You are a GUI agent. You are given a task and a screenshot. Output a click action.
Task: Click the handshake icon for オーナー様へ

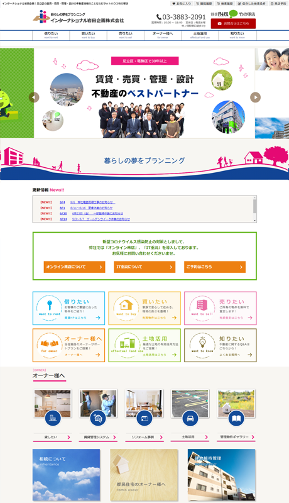pos(50,343)
